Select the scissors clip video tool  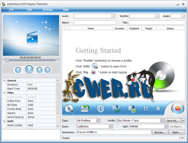coord(116,108)
